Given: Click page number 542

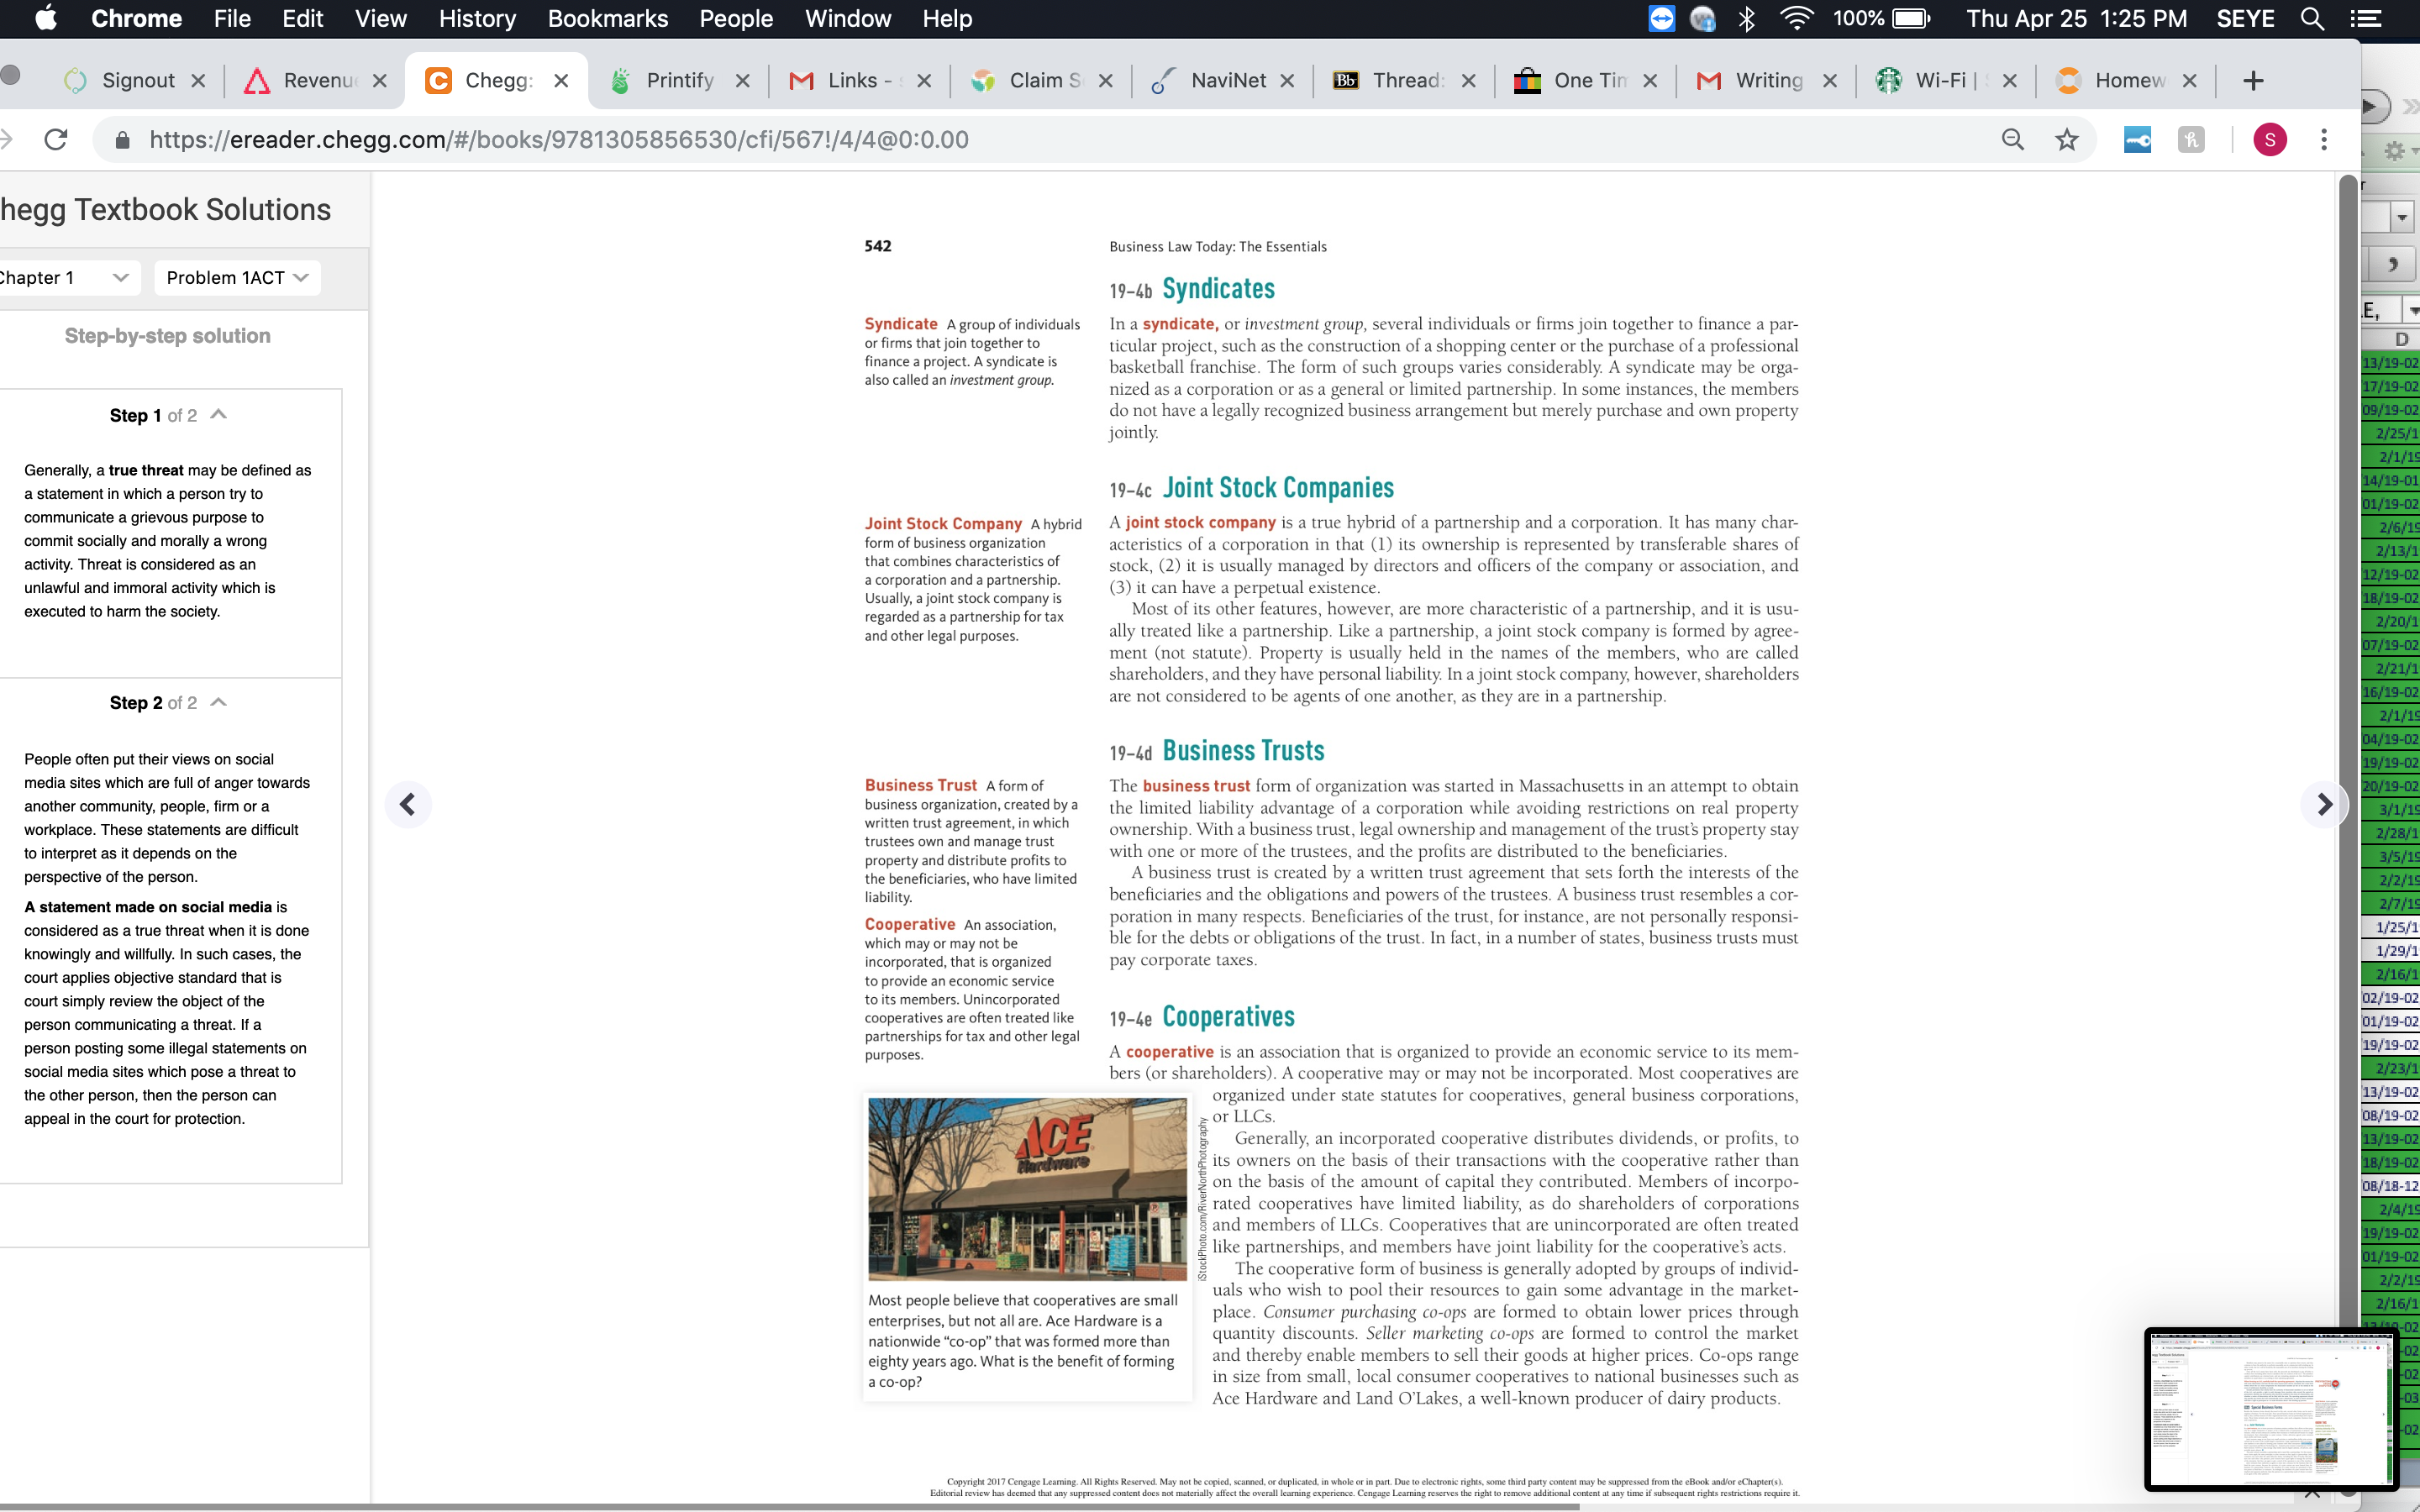Looking at the screenshot, I should pyautogui.click(x=878, y=246).
